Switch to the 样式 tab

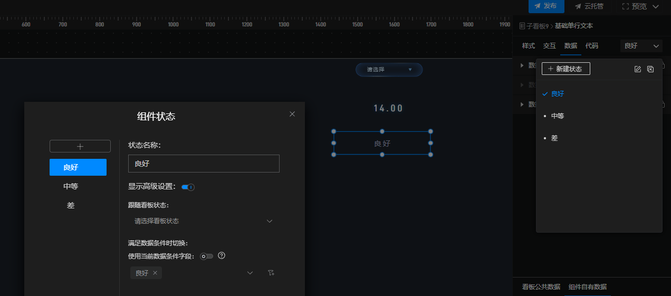[x=529, y=46]
